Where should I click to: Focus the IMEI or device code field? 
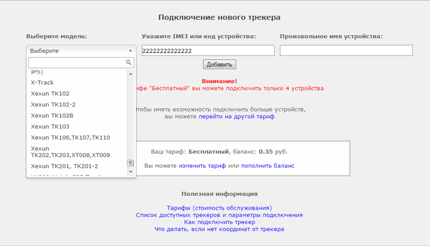(207, 50)
